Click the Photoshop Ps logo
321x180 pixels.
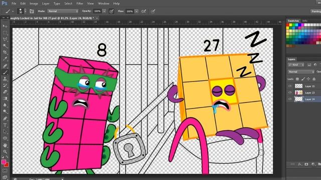(x=5, y=3)
